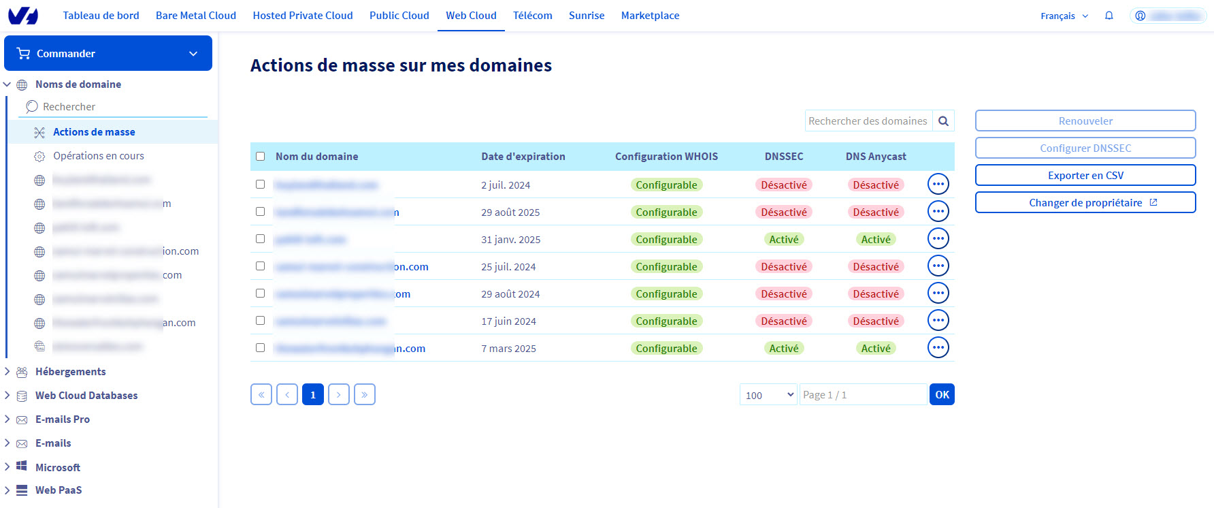
Task: Click the Renouveler button
Action: tap(1085, 121)
